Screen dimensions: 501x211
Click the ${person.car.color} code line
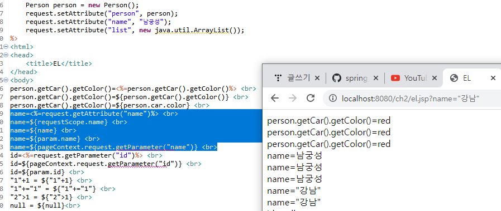click(110, 105)
